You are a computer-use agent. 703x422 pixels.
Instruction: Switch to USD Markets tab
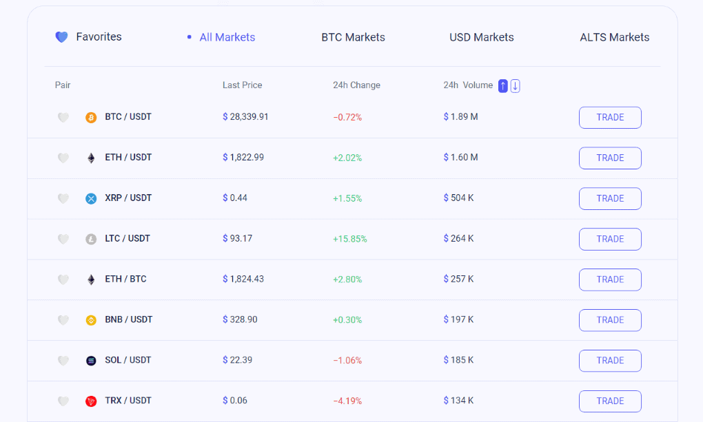pyautogui.click(x=482, y=37)
